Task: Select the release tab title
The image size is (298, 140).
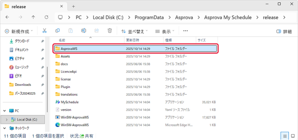Action: pyautogui.click(x=19, y=7)
